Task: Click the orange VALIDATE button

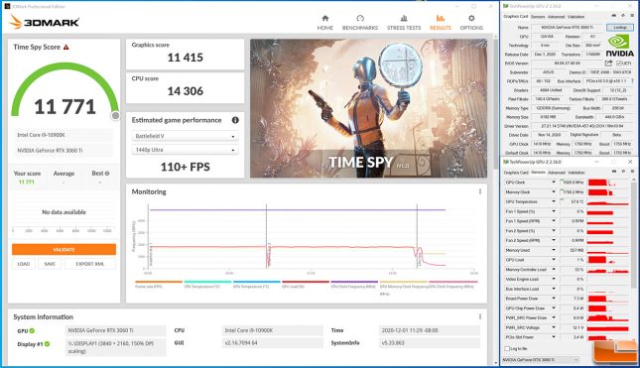Action: coord(64,249)
